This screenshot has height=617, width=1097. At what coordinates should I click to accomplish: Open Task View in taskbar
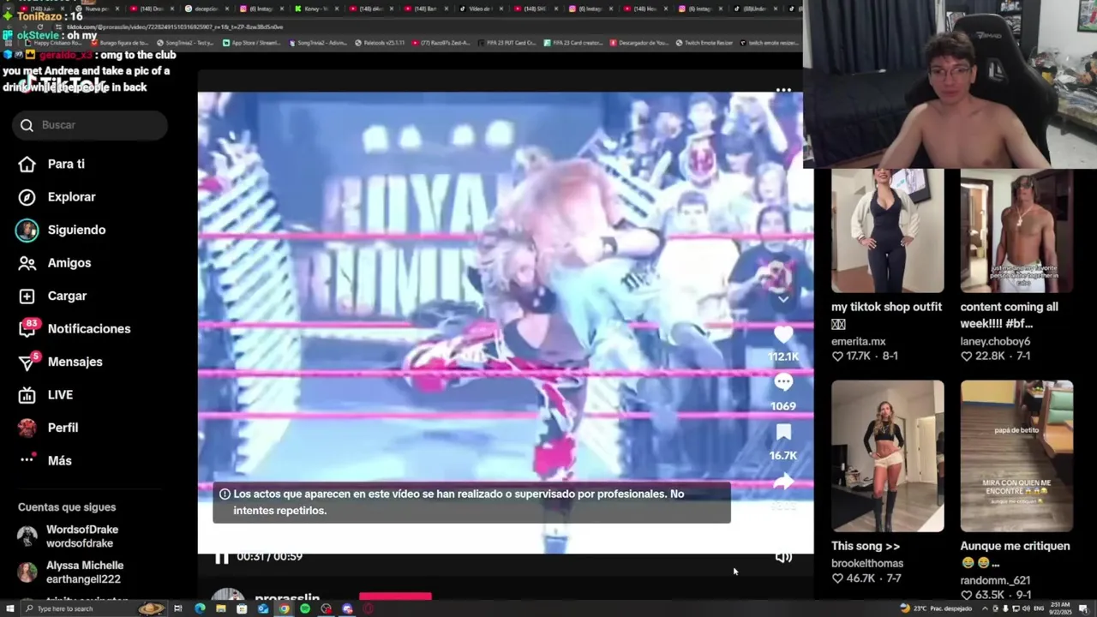pos(178,608)
